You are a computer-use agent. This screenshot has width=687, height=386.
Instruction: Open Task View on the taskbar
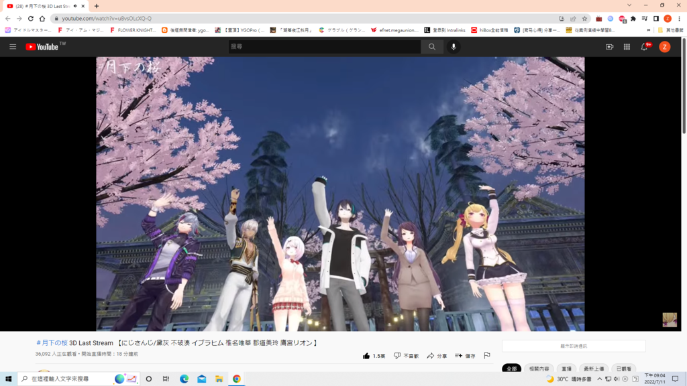(166, 379)
